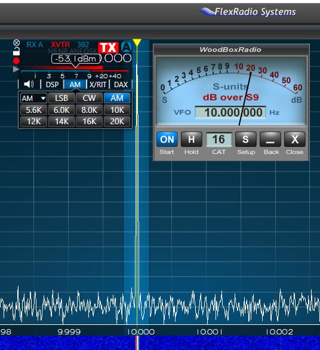Open Setup with the S button
The image size is (320, 350).
pyautogui.click(x=246, y=139)
